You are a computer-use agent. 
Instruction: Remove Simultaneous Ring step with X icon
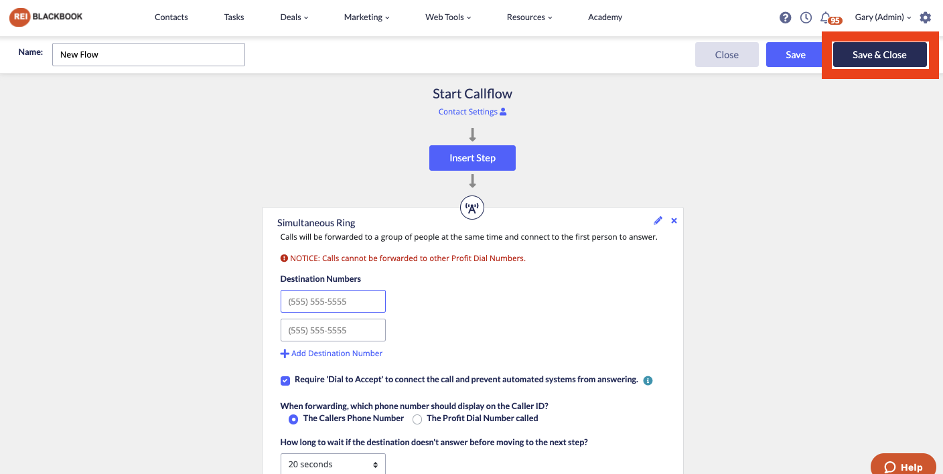[x=674, y=220]
